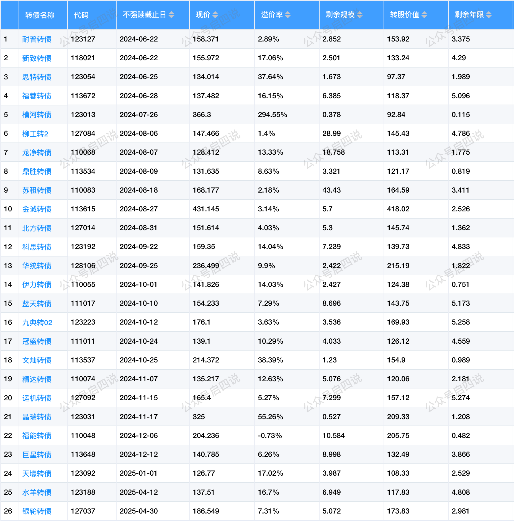Click the 九典转02 link

37,323
